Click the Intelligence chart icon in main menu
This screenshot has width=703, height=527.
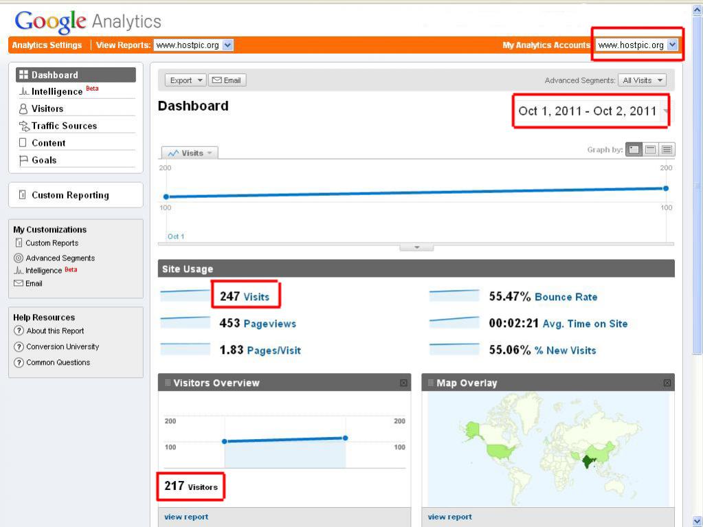click(x=24, y=92)
